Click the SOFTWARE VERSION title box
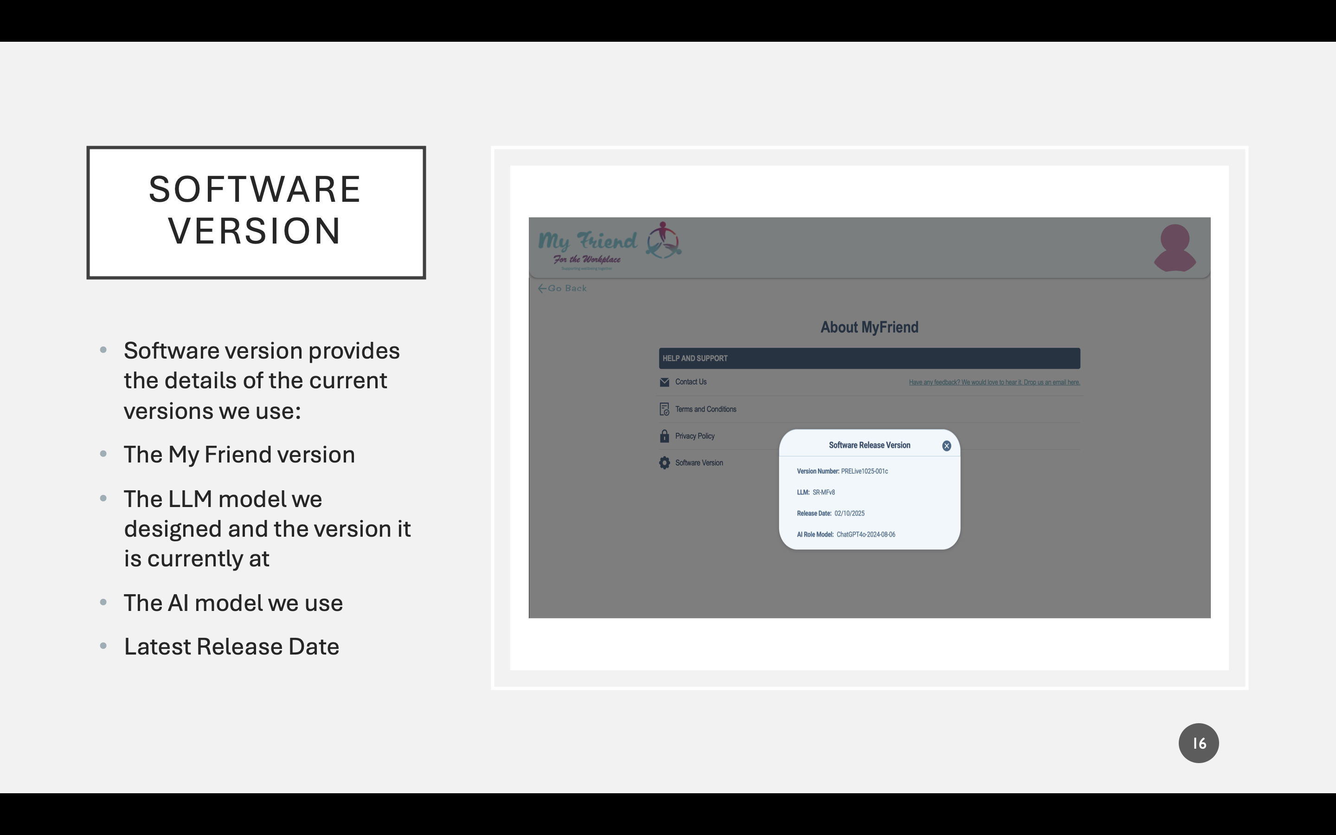 click(256, 212)
